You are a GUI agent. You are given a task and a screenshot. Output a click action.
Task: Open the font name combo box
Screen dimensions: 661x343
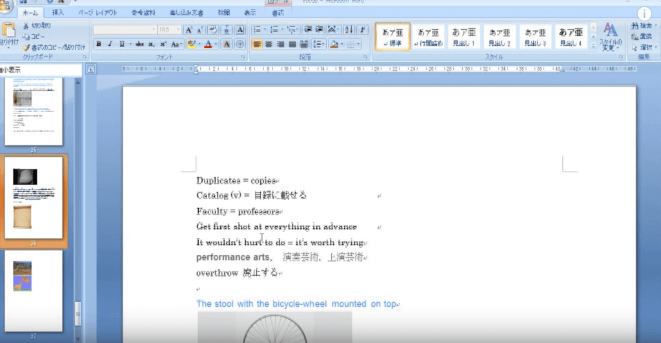(124, 30)
